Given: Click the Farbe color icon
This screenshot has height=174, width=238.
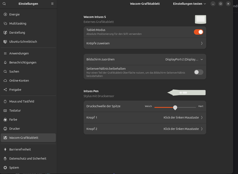Looking at the screenshot, I should tap(6, 120).
